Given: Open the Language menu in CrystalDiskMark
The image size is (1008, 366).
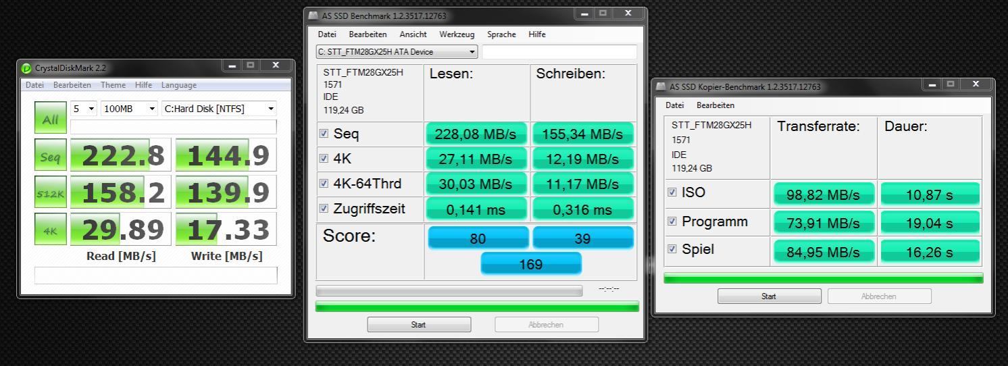Looking at the screenshot, I should pyautogui.click(x=179, y=85).
